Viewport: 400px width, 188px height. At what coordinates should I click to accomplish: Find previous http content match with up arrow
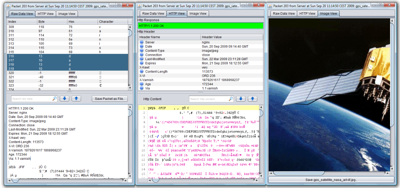253,99
